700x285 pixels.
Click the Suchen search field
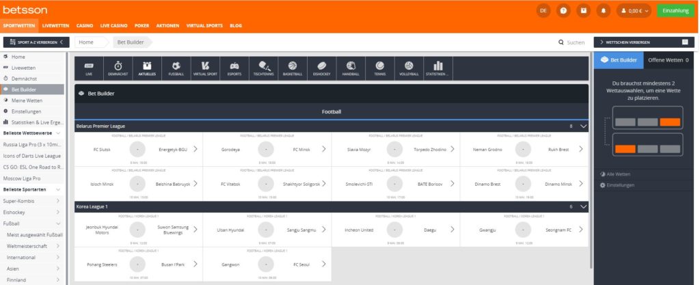[576, 43]
